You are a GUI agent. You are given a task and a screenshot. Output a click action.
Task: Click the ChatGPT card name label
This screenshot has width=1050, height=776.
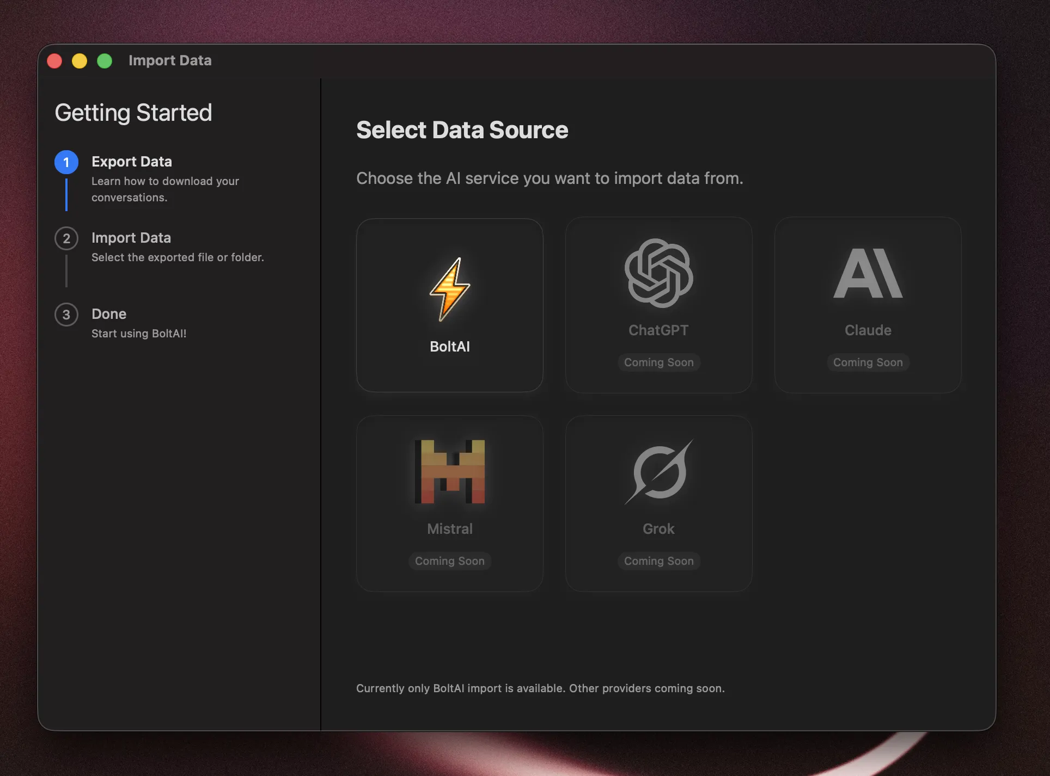pyautogui.click(x=658, y=330)
